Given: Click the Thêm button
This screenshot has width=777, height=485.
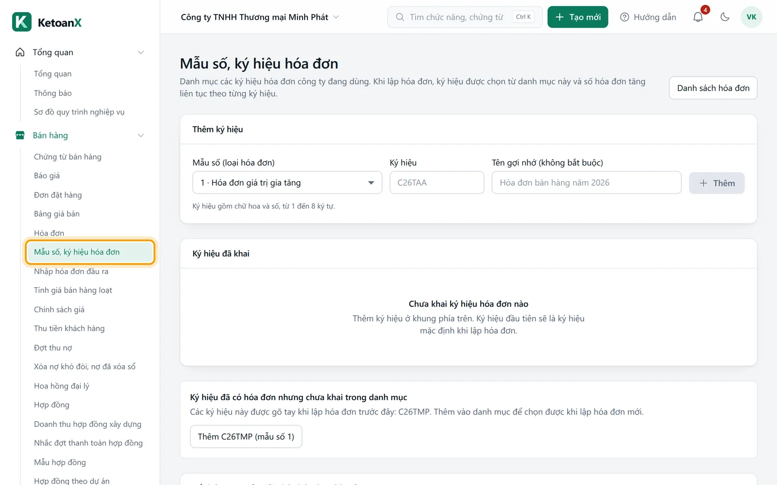Looking at the screenshot, I should coord(717,183).
